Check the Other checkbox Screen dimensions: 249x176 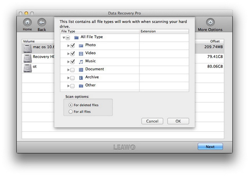pyautogui.click(x=72, y=86)
